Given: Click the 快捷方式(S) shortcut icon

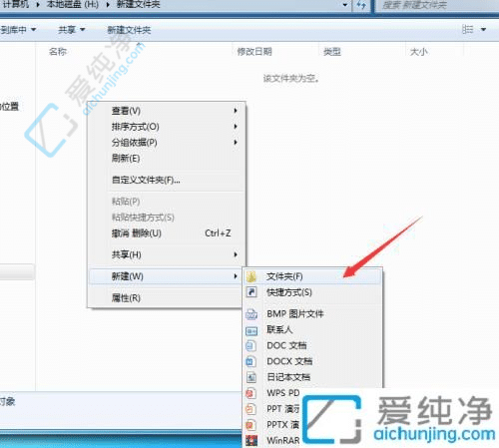Looking at the screenshot, I should pos(251,292).
